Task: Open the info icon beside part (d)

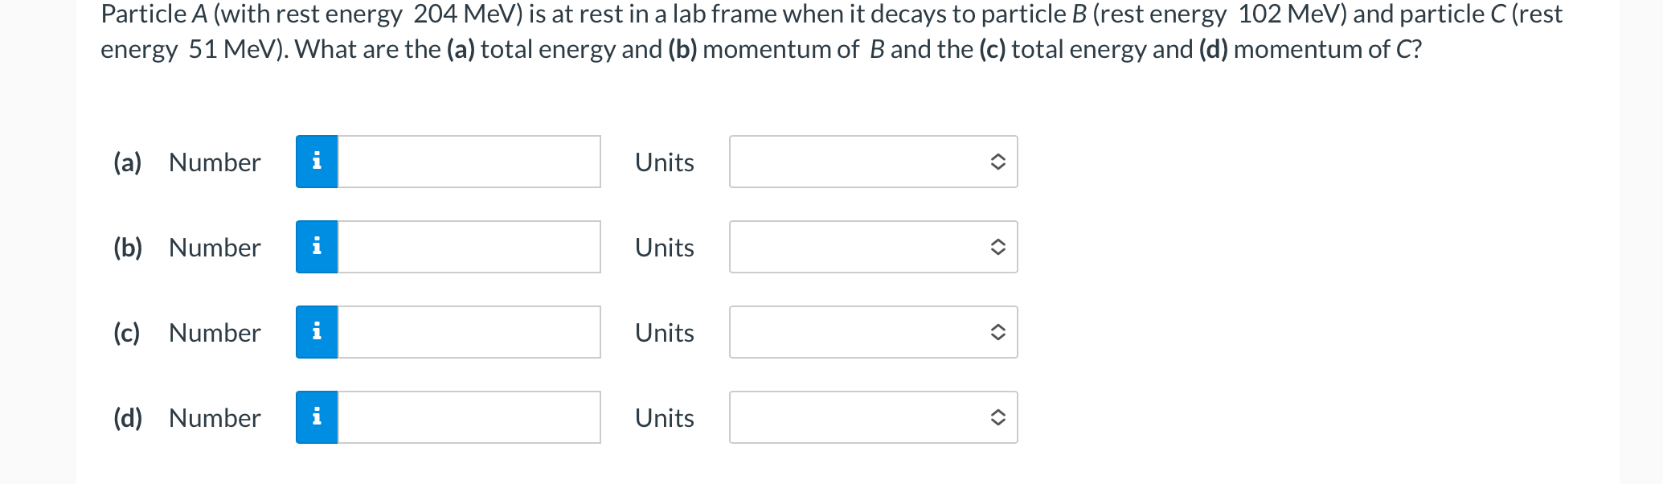Action: point(317,417)
